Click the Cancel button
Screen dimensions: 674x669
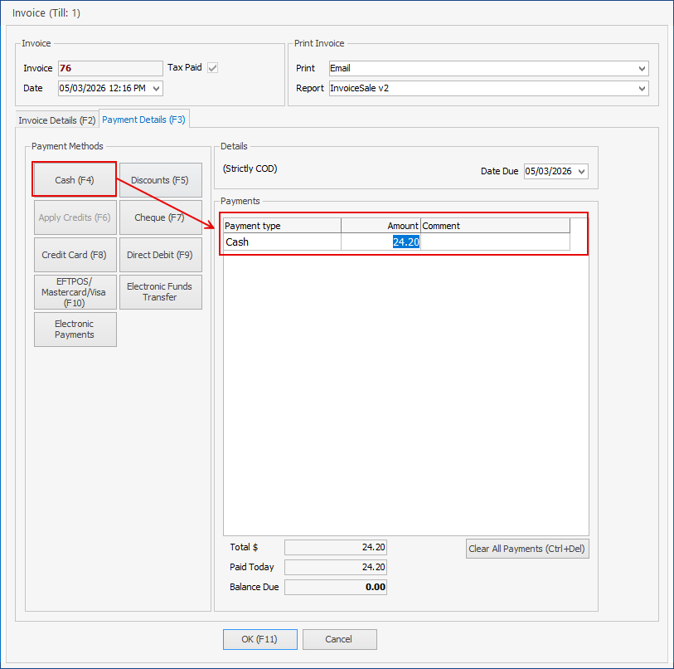339,639
